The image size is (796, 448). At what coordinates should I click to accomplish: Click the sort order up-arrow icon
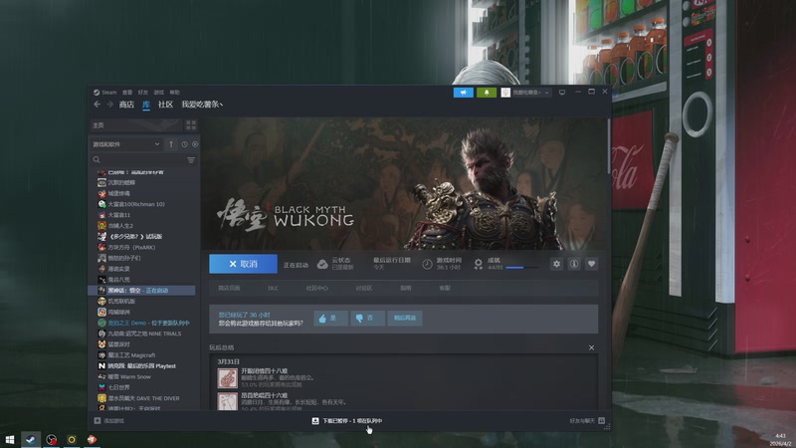click(x=171, y=144)
